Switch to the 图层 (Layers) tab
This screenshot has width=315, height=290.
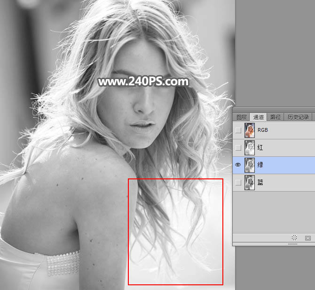coord(242,117)
